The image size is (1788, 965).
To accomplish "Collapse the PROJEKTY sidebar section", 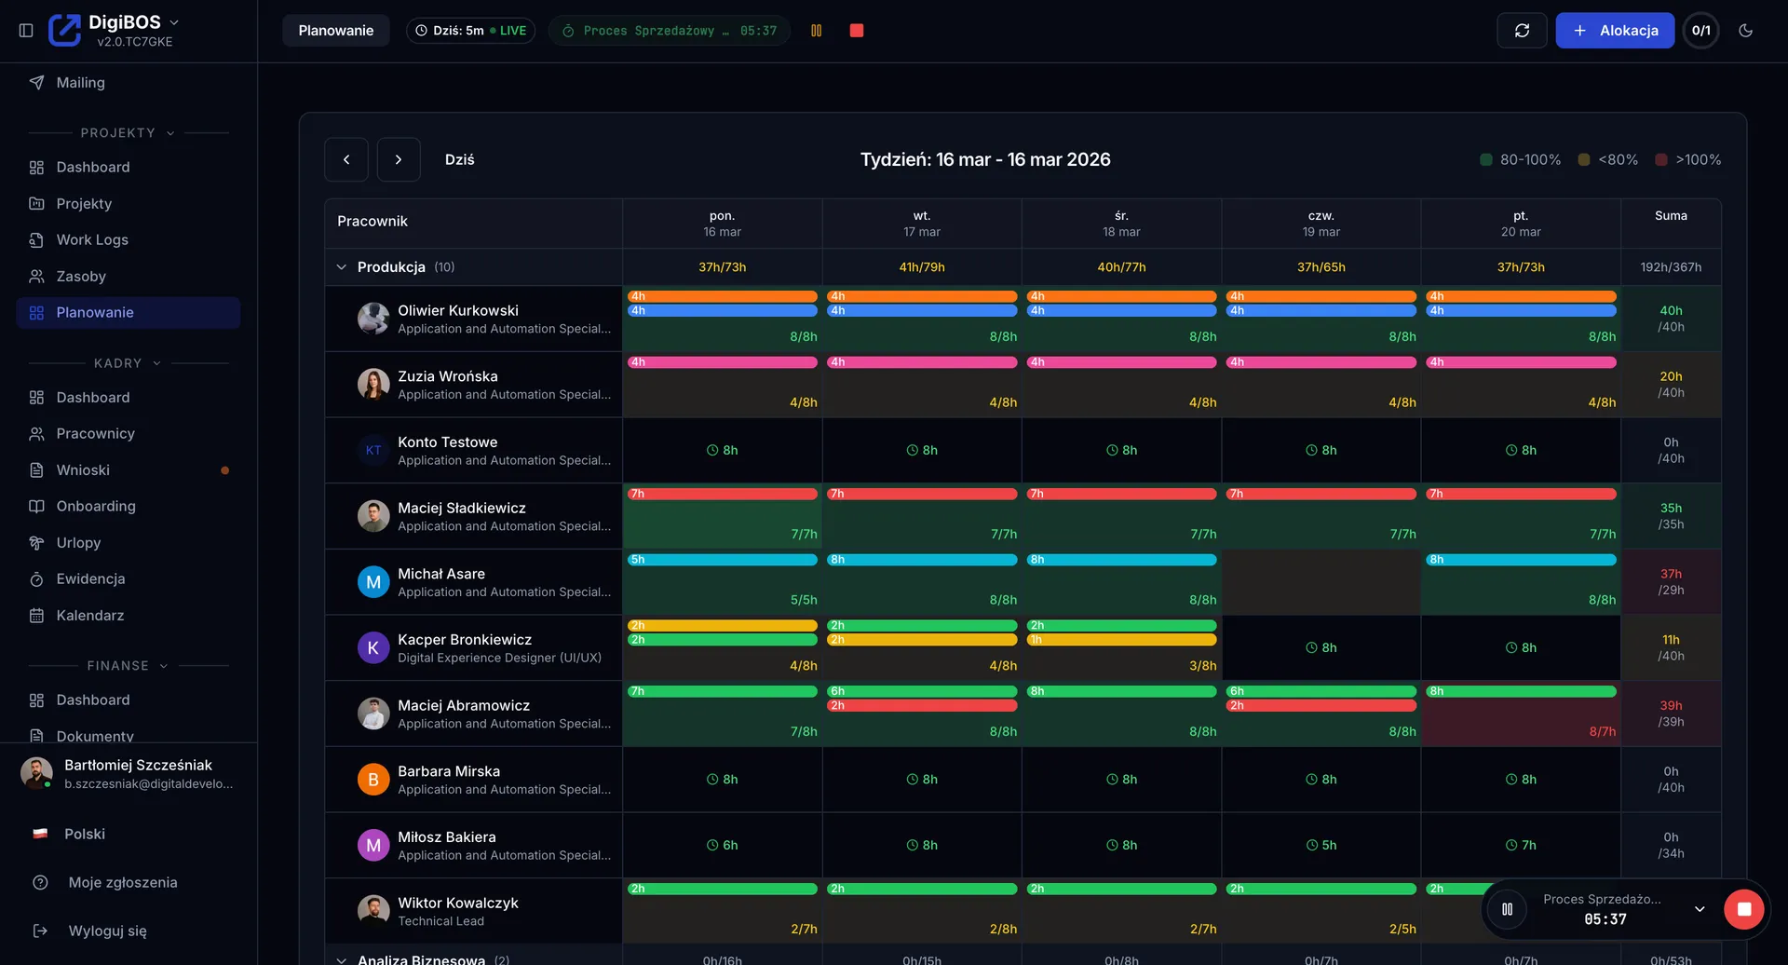I will pos(129,132).
